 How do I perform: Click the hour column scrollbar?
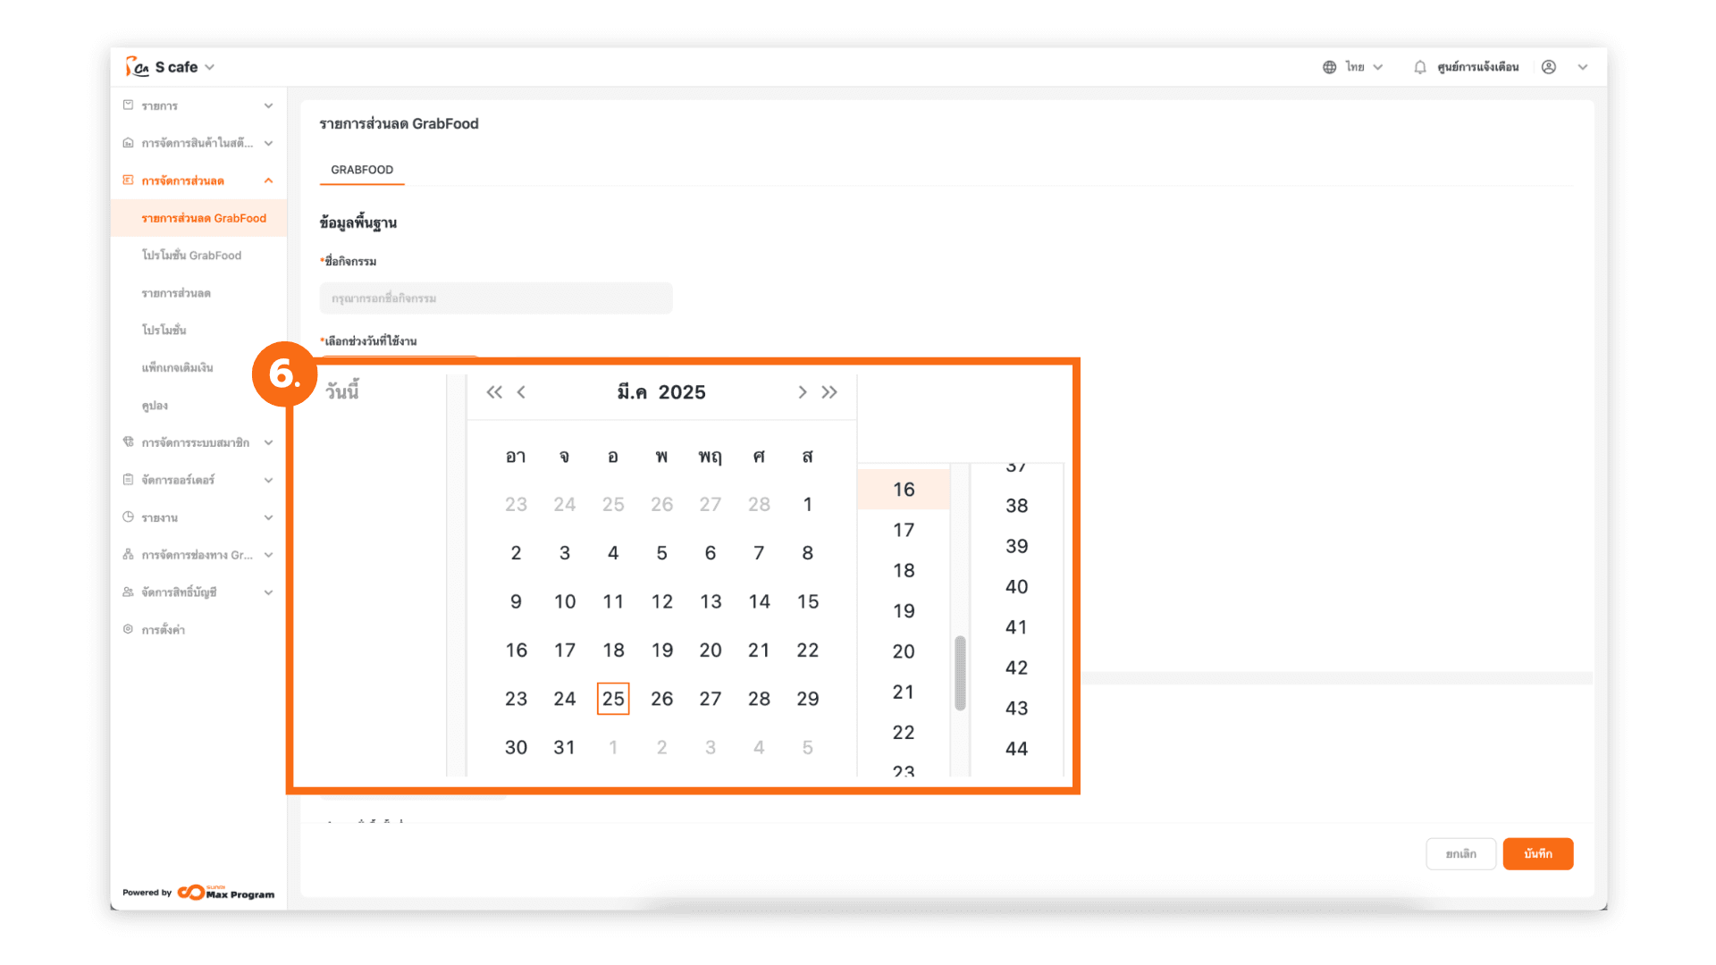(960, 672)
